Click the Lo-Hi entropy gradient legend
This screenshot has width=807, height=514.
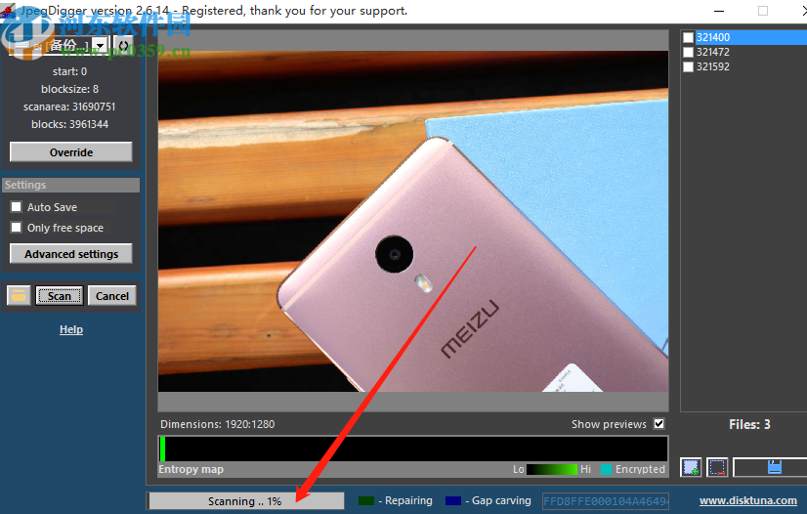click(x=552, y=469)
